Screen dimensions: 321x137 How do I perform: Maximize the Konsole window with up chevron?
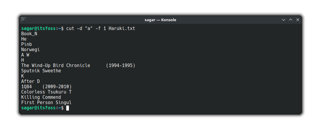(291, 20)
